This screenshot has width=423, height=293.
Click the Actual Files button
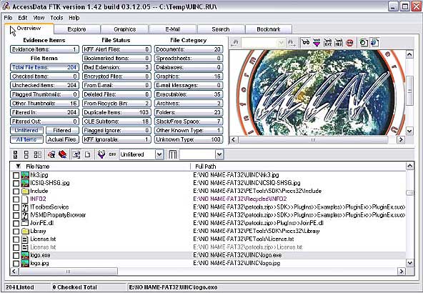62,139
